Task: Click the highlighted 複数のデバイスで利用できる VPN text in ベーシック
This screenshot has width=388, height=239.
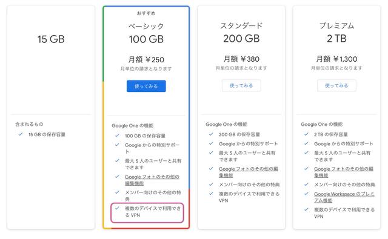Action: coord(153,212)
